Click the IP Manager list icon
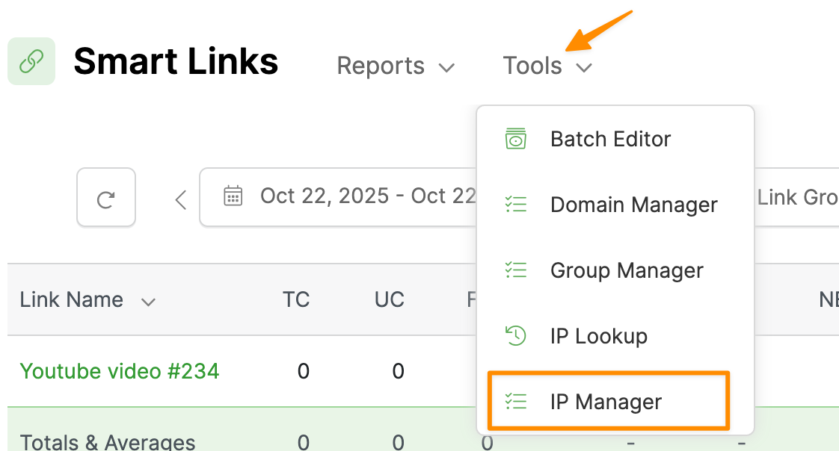This screenshot has height=451, width=839. 516,402
